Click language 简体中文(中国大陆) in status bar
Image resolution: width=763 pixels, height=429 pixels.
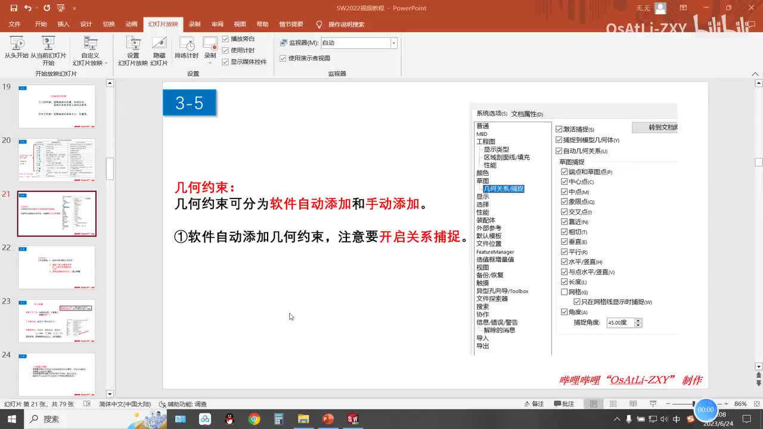[x=125, y=403]
